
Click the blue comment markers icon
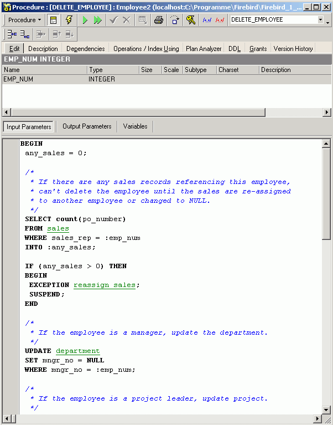click(207, 20)
